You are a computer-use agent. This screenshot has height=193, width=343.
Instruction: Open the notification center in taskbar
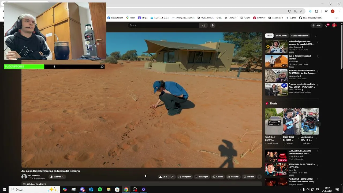337,190
